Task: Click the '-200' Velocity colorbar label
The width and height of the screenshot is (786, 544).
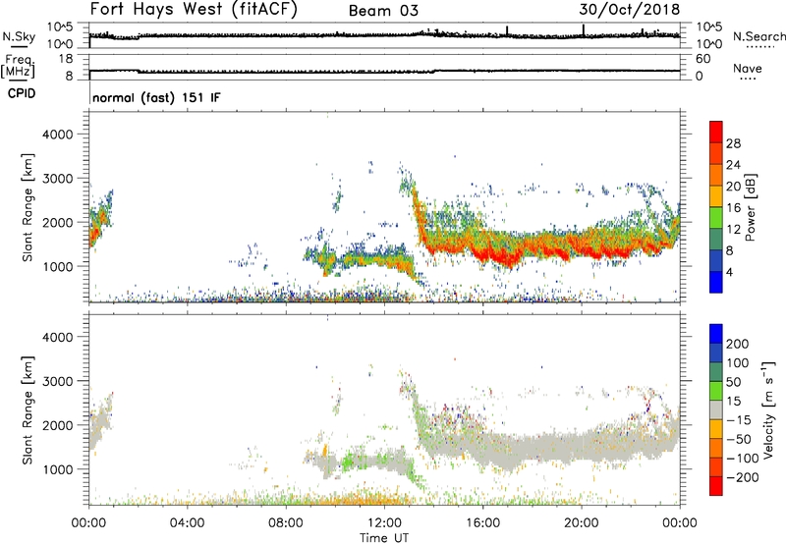Action: click(742, 477)
